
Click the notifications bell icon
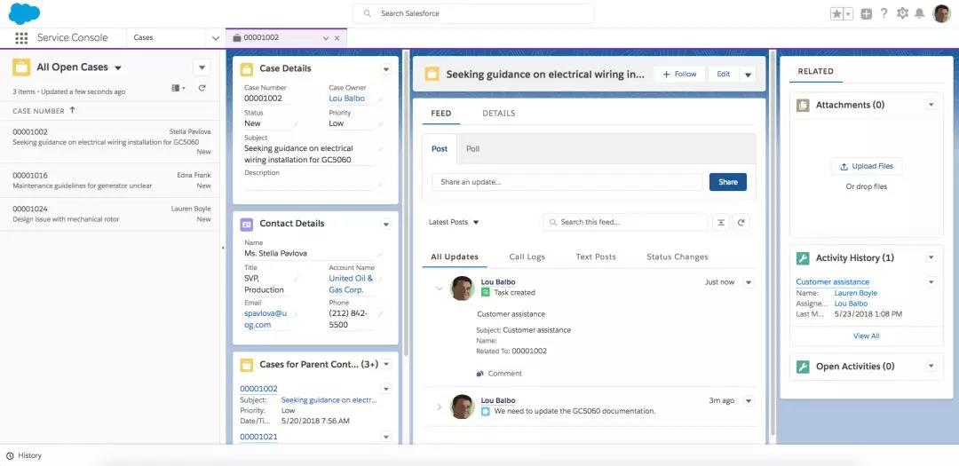point(920,13)
